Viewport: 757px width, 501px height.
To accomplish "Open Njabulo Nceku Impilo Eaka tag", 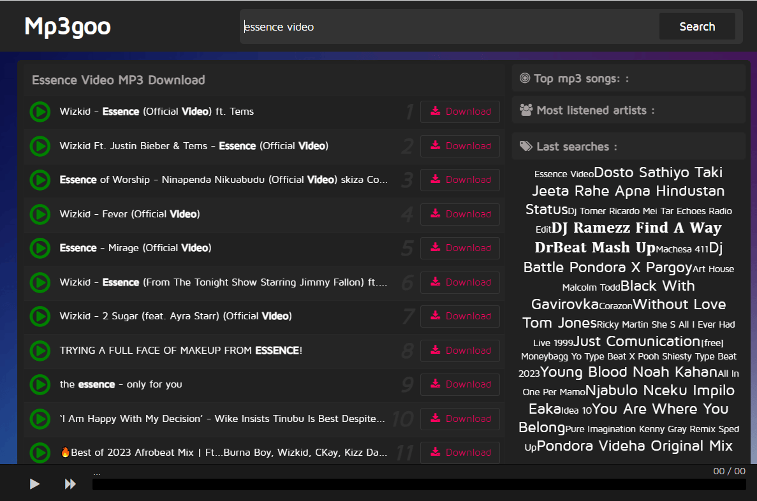I will [631, 400].
